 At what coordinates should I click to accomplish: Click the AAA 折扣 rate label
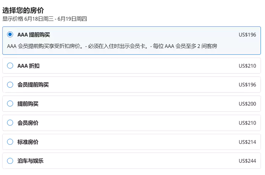click(x=28, y=66)
